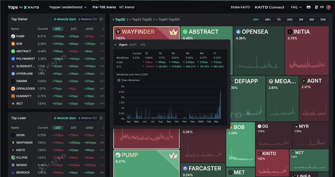Click the KINTO heatmap tile
This screenshot has width=335, height=177.
pos(272,163)
